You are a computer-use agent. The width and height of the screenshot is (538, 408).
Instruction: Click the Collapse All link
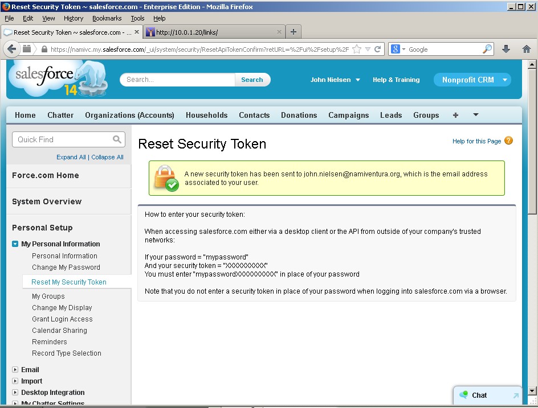(x=107, y=157)
